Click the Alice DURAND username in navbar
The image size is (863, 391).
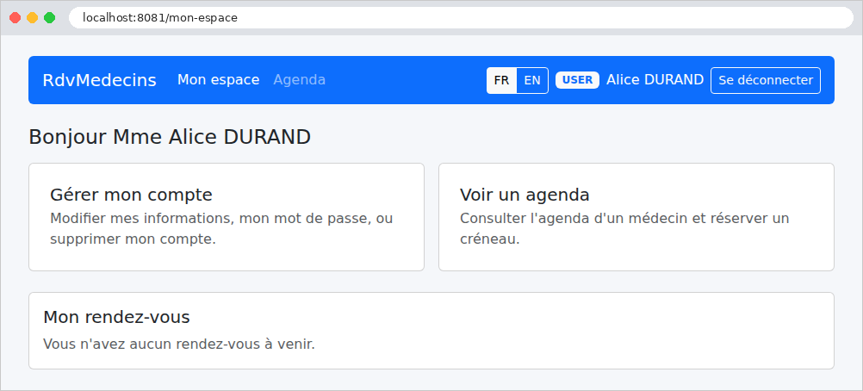(655, 80)
